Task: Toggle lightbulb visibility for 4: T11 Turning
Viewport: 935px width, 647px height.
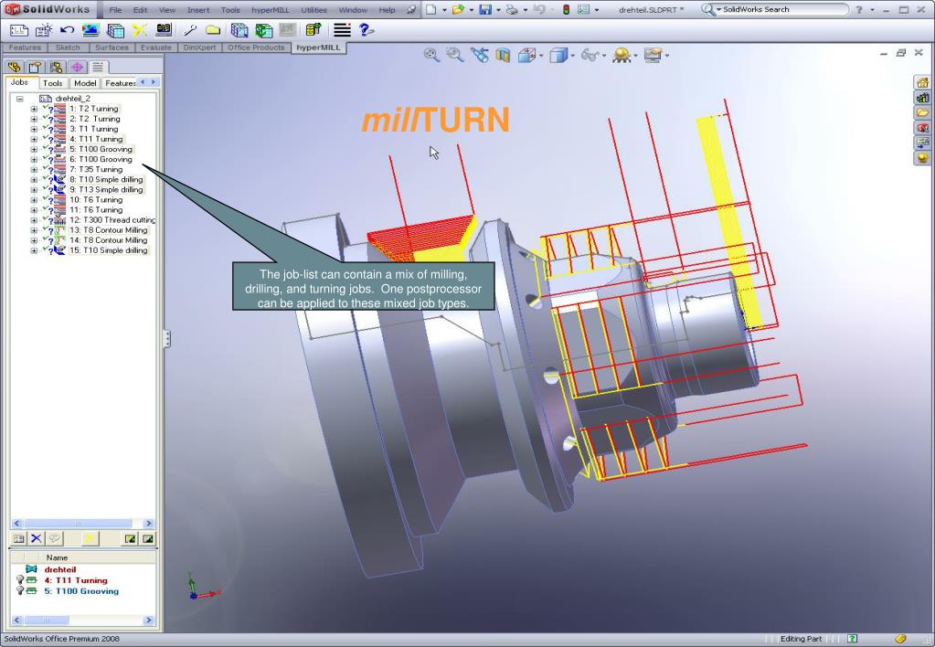Action: point(20,580)
